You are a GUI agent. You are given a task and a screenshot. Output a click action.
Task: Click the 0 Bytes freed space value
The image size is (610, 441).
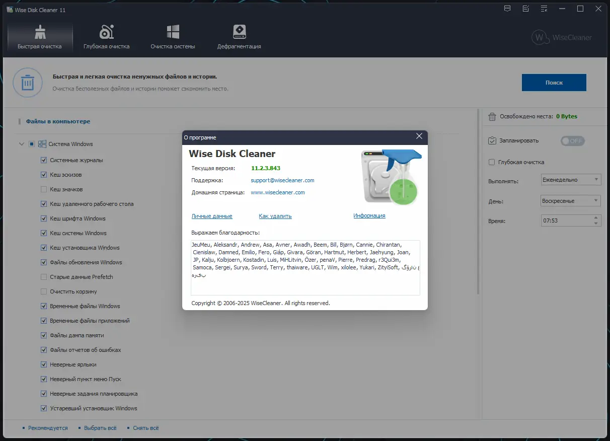coord(566,116)
